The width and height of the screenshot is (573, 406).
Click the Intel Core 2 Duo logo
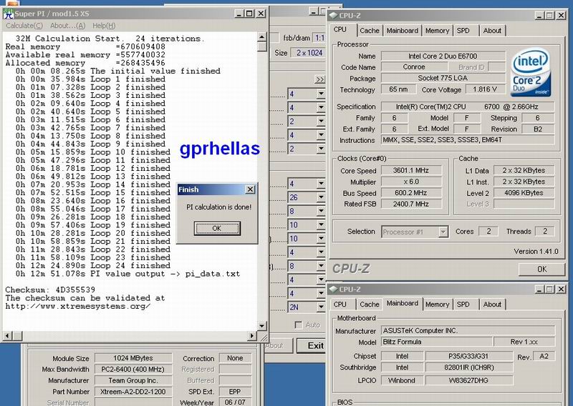point(531,73)
